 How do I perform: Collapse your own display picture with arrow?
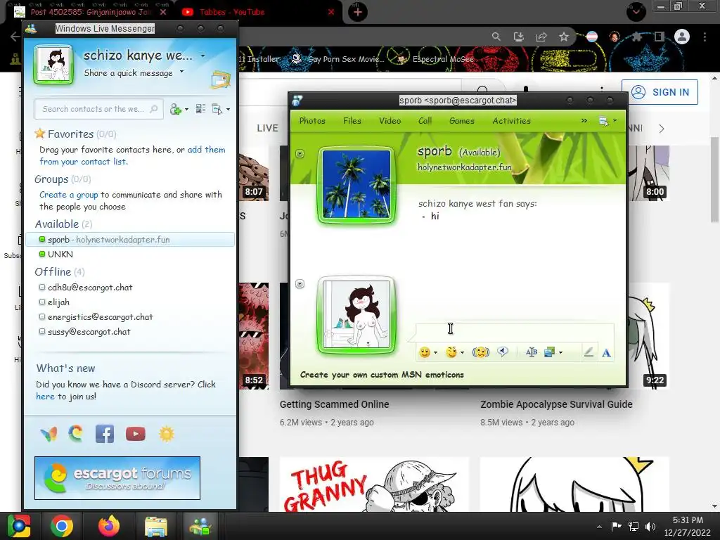tap(300, 284)
